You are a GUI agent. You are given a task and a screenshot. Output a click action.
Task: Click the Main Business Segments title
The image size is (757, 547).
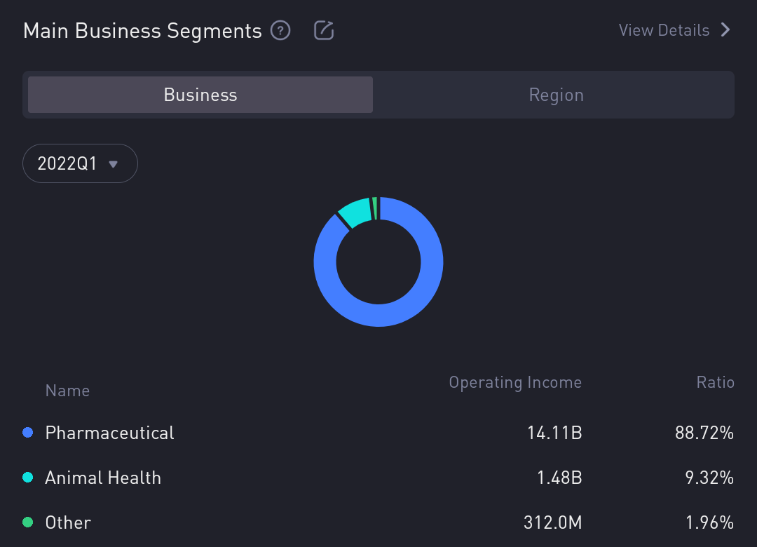[142, 31]
